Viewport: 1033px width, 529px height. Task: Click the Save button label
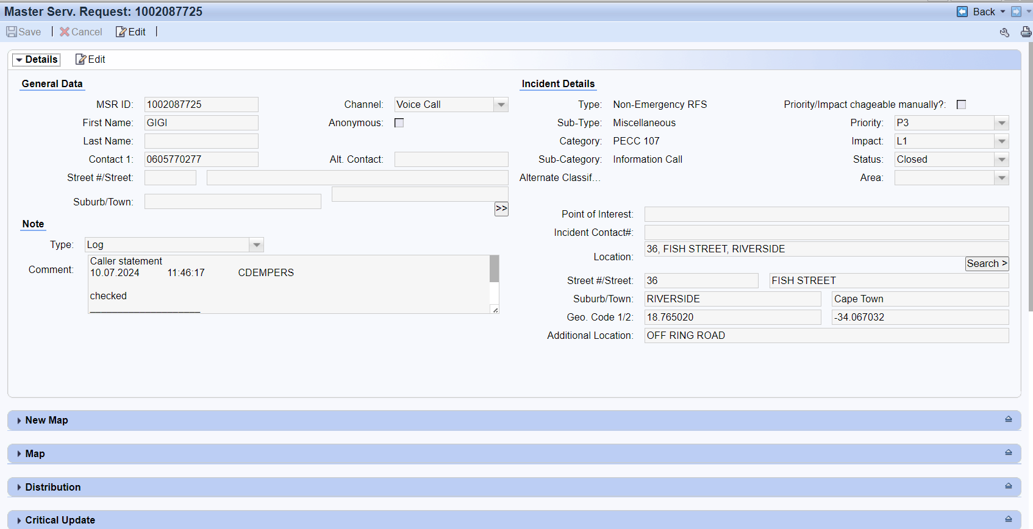coord(30,32)
